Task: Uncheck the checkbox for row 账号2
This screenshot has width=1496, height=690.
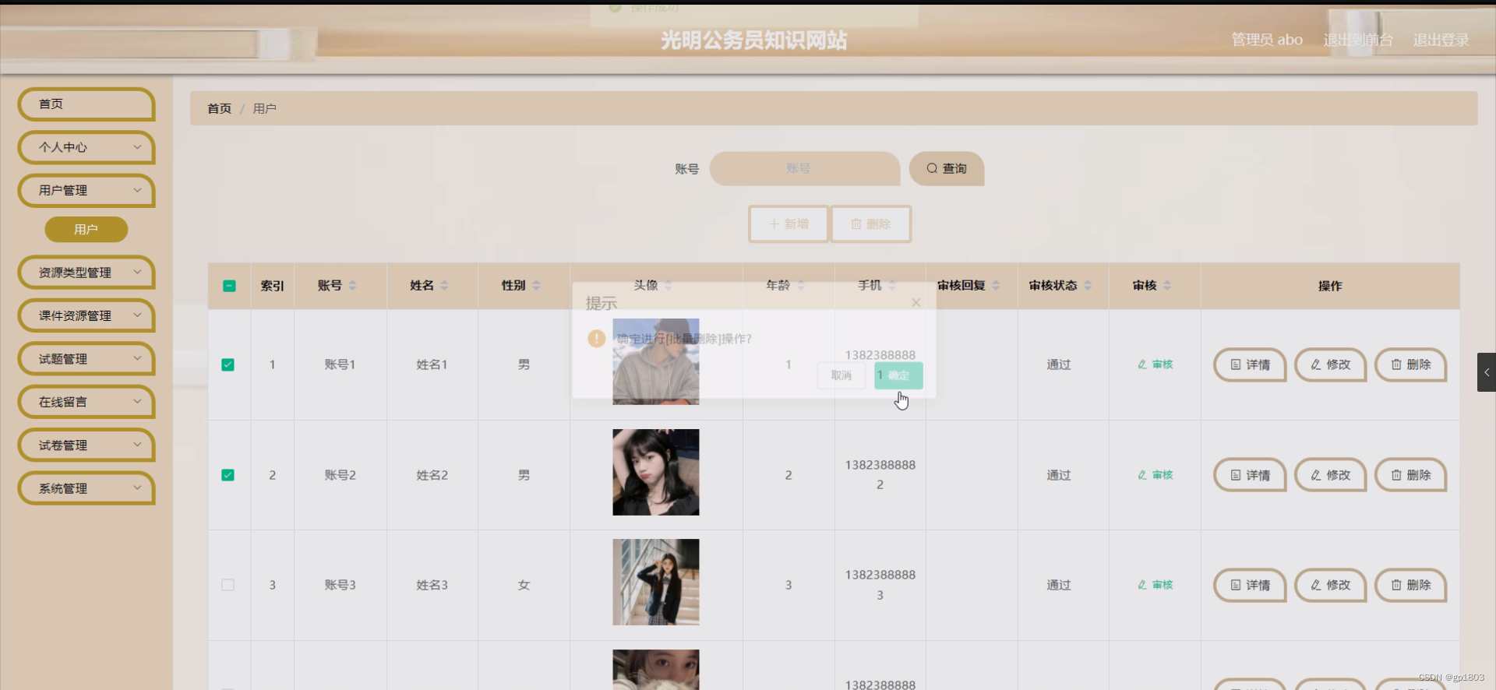Action: tap(228, 475)
